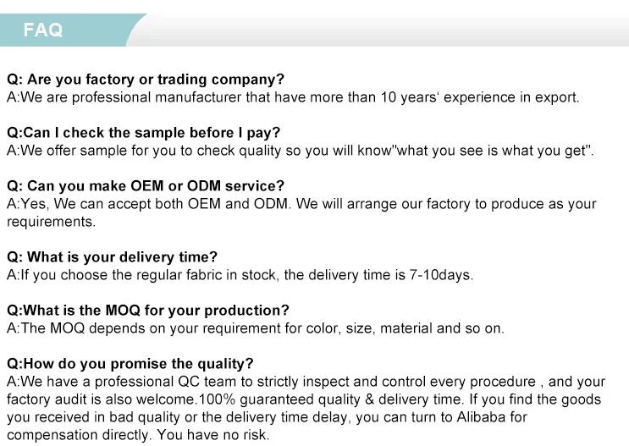This screenshot has width=629, height=446.
Task: Click the 'You have no risk.' sentence
Action: click(214, 435)
